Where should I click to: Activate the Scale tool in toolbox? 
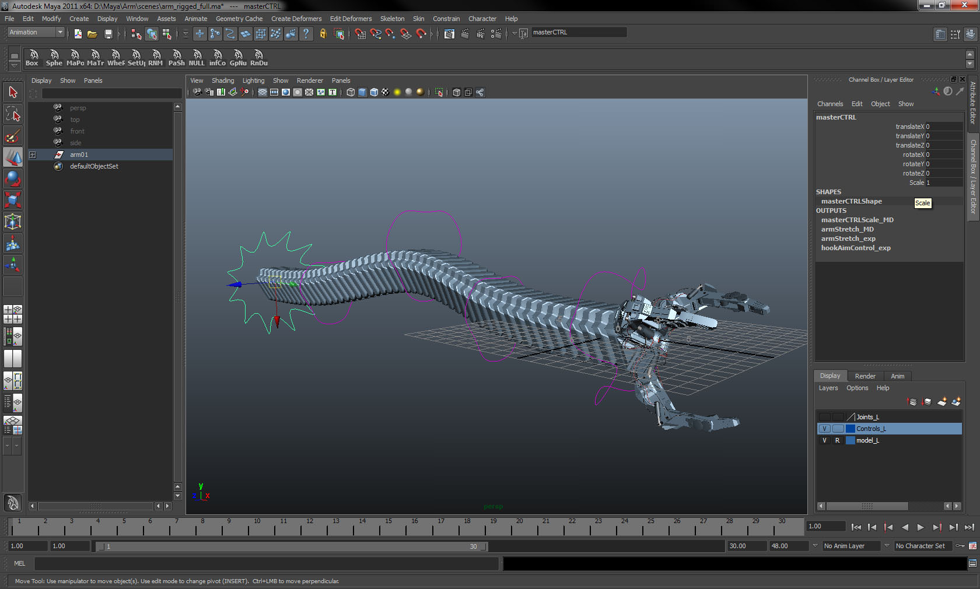tap(13, 200)
